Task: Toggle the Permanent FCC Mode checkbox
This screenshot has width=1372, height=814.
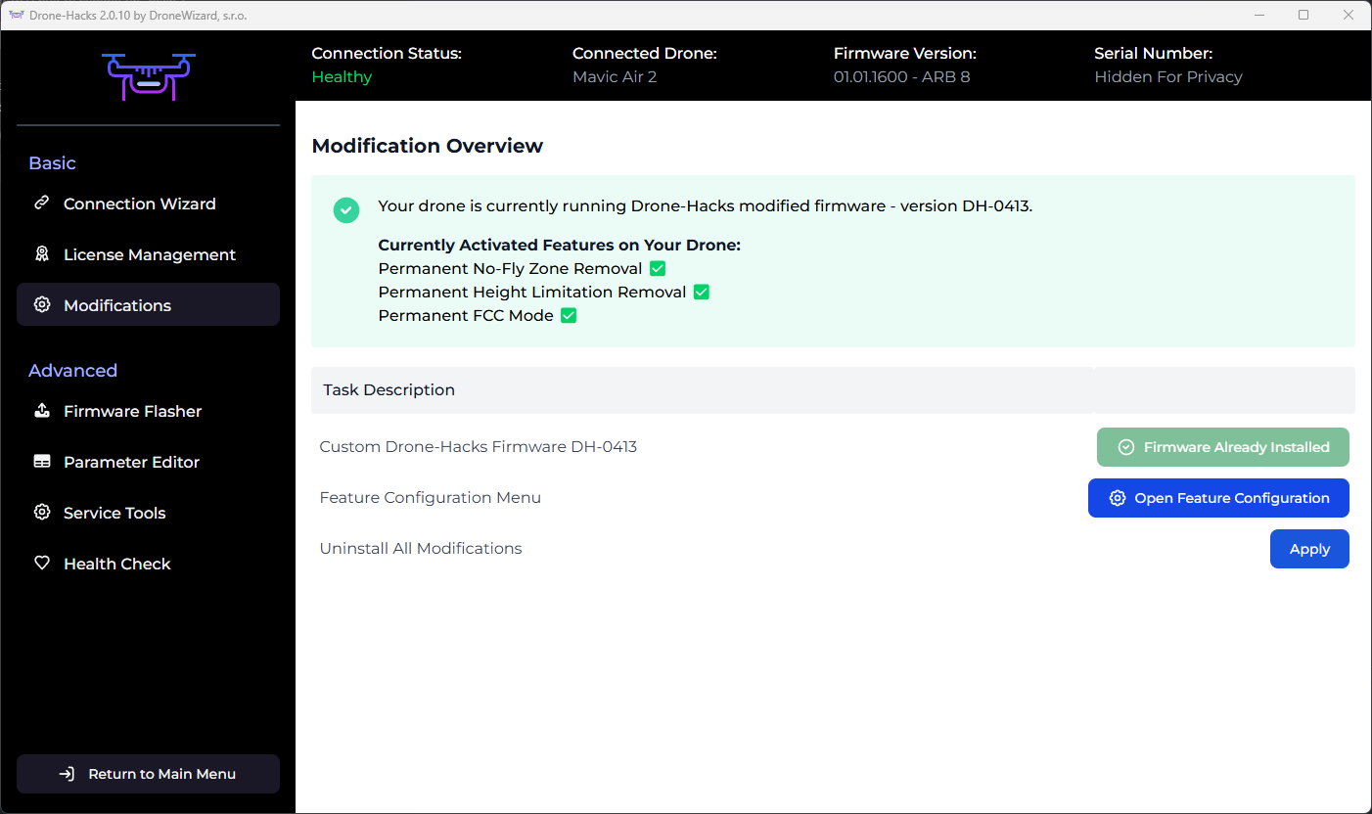Action: (x=569, y=315)
